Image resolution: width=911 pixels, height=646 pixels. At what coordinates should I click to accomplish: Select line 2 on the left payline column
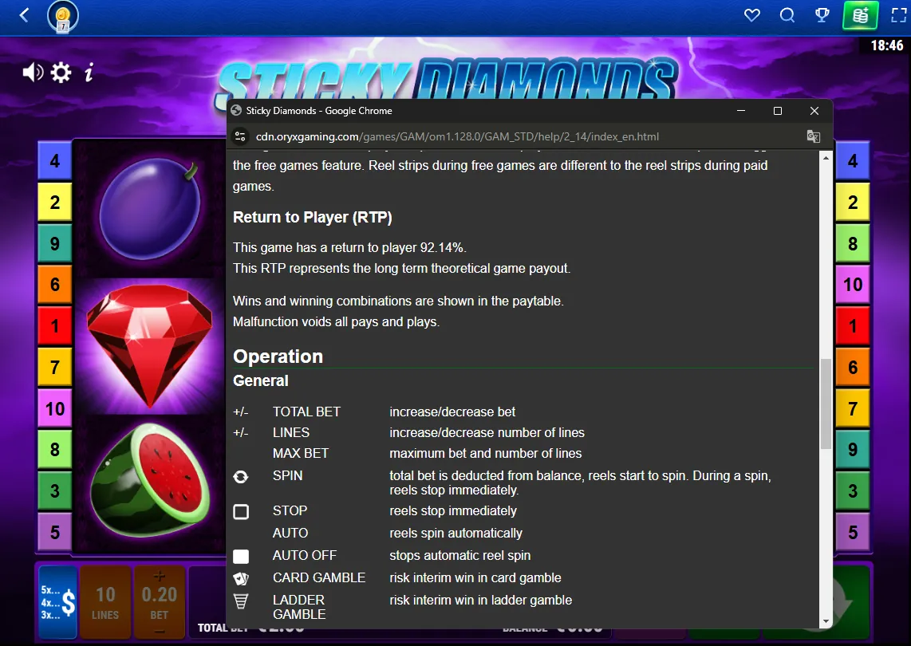54,202
